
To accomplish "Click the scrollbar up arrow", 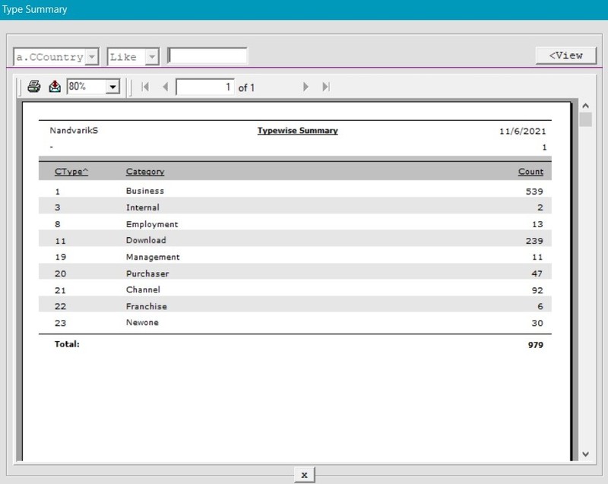I will pyautogui.click(x=585, y=106).
